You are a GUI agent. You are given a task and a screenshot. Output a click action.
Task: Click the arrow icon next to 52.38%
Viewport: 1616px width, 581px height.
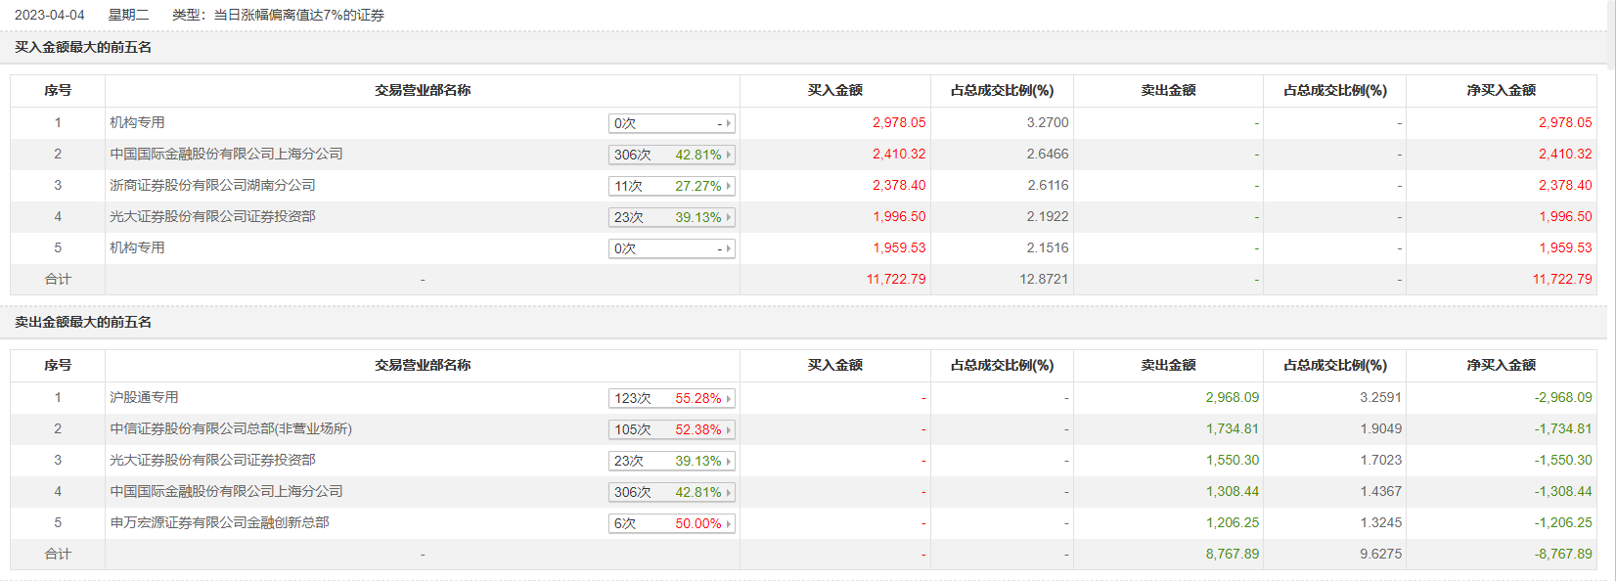729,430
